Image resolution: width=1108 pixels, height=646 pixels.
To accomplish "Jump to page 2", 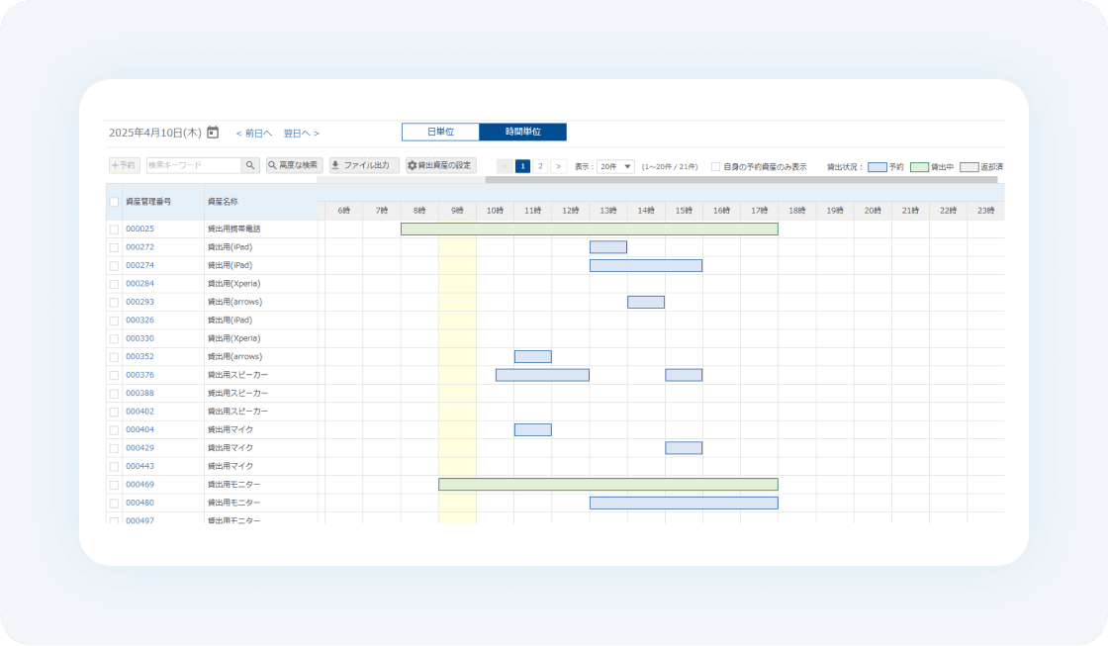I will coord(540,166).
